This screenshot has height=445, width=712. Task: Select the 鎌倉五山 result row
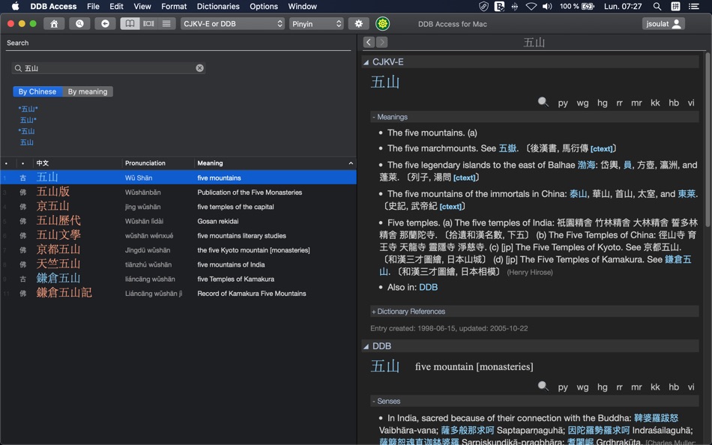tap(178, 279)
